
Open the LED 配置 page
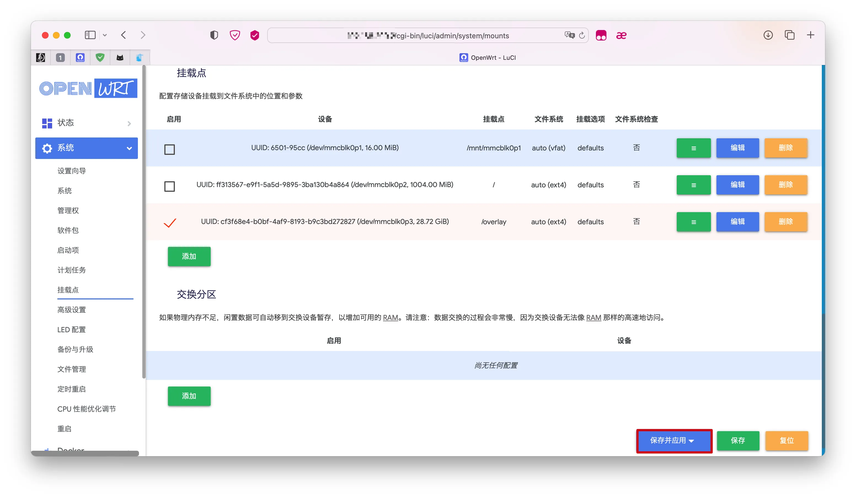pyautogui.click(x=71, y=329)
